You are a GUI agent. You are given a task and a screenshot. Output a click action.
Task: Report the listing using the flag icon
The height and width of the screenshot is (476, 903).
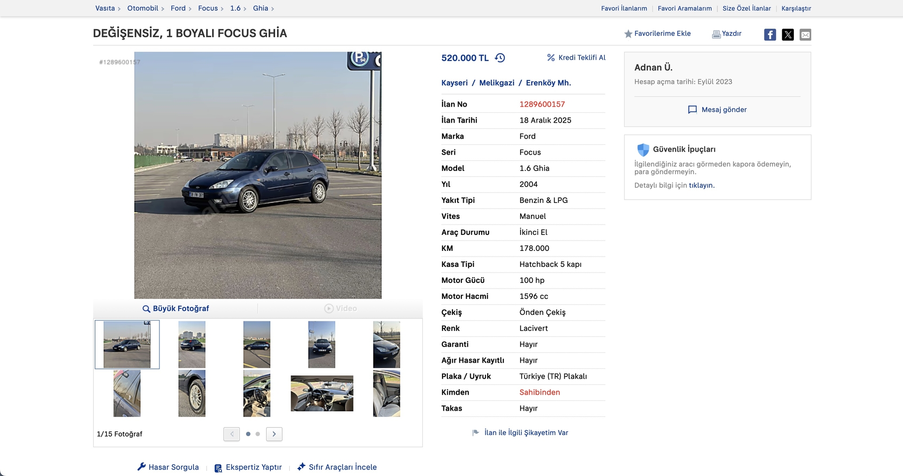[475, 433]
